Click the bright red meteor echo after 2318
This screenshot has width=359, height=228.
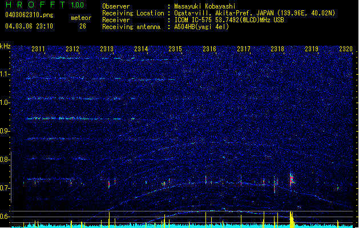tap(292, 180)
